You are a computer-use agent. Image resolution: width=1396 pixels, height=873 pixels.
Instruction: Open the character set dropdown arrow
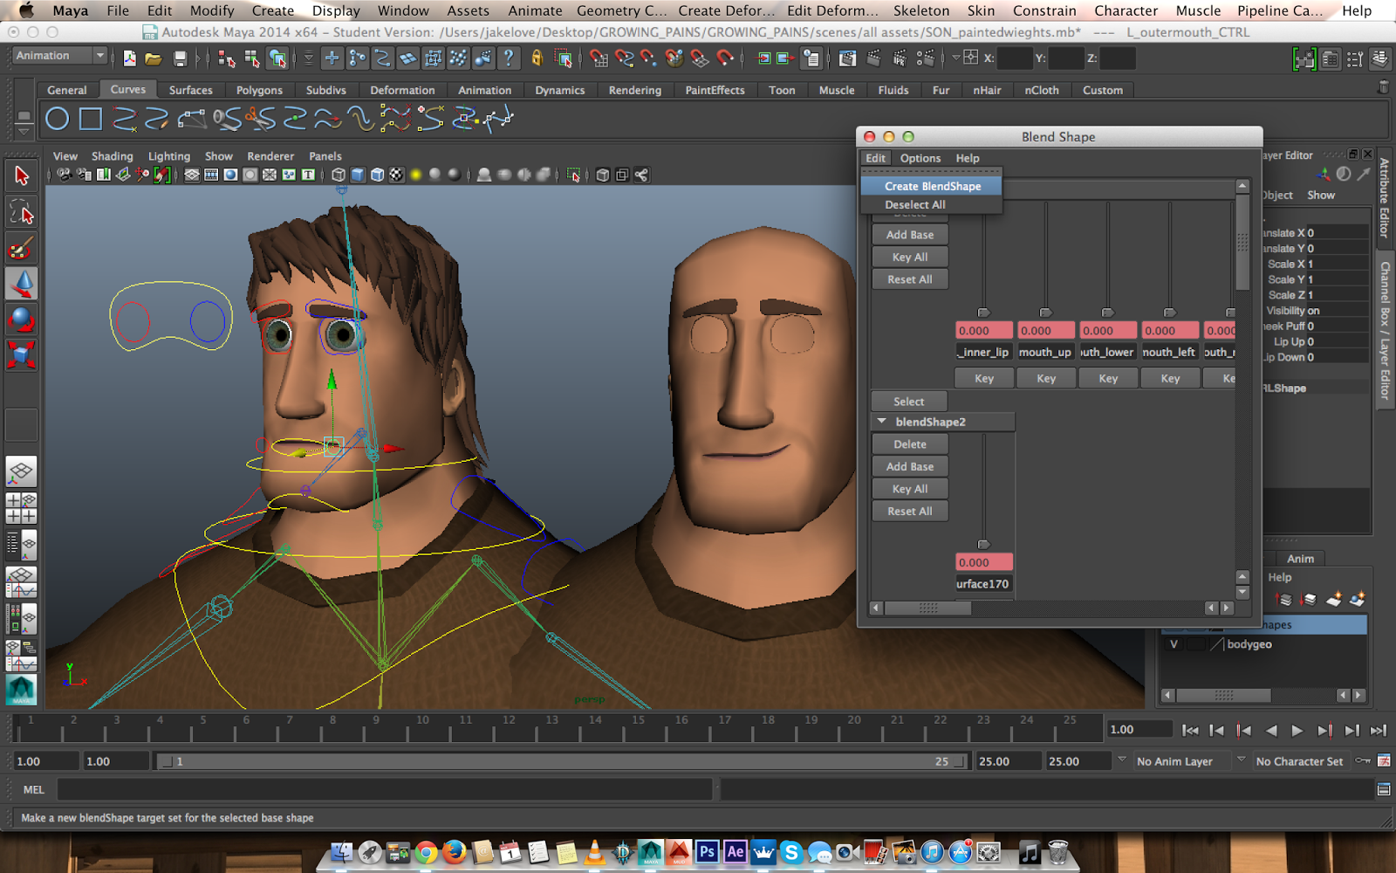click(1241, 760)
